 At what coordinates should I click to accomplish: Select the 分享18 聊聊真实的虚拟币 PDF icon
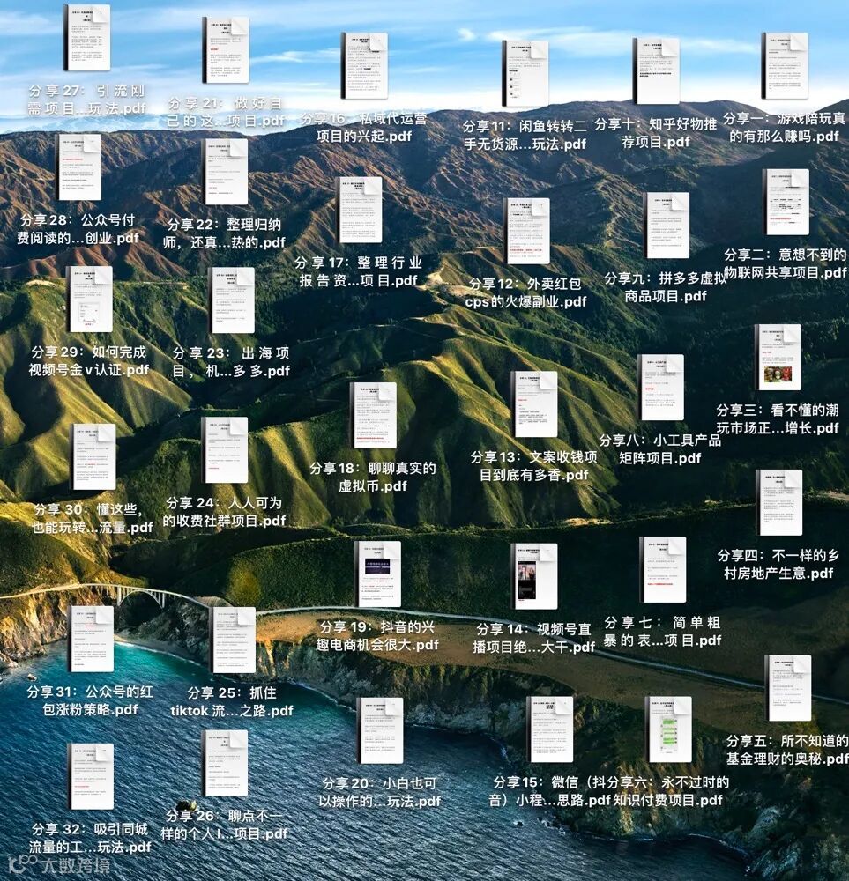pos(373,416)
